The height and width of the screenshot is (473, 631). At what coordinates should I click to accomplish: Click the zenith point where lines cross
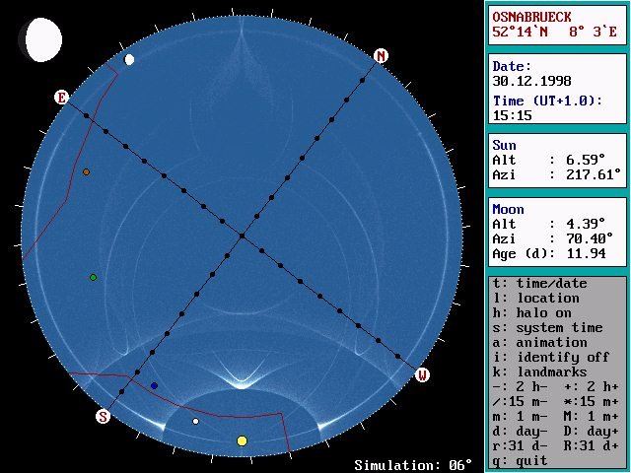242,236
